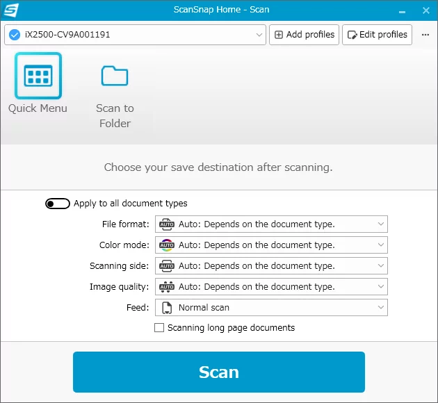Click the ScanSnap logo in title bar

(11, 10)
